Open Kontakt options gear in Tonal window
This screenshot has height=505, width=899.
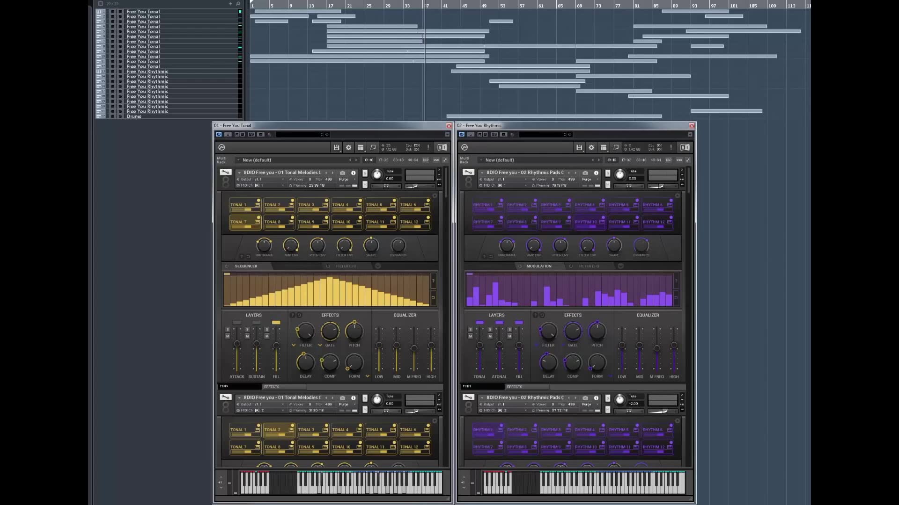pyautogui.click(x=348, y=147)
